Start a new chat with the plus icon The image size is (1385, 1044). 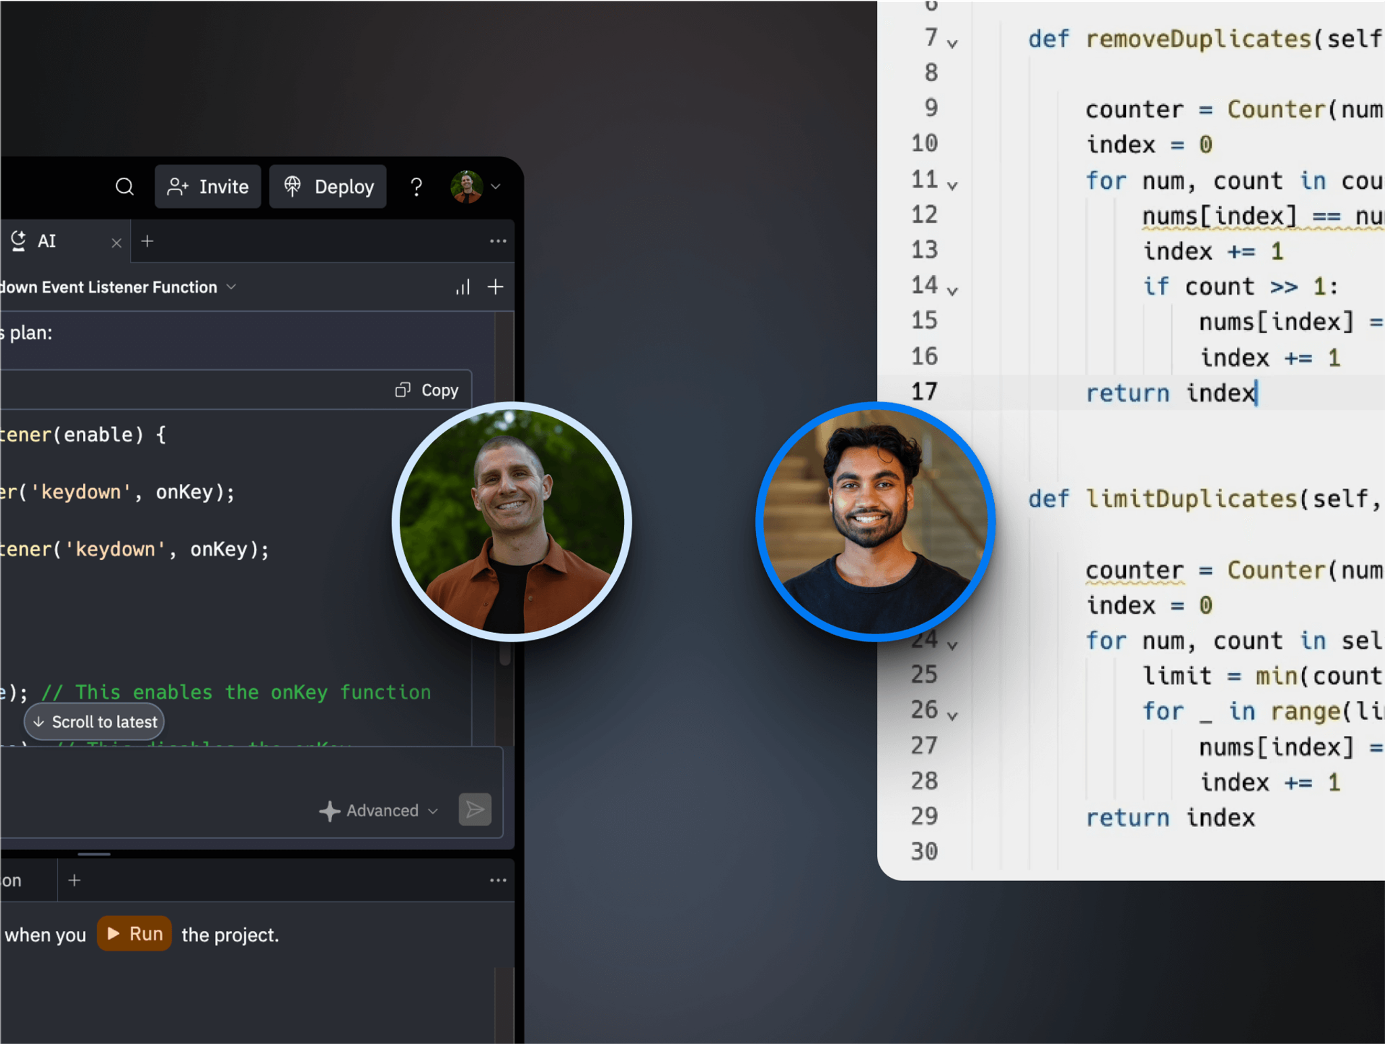pyautogui.click(x=147, y=241)
